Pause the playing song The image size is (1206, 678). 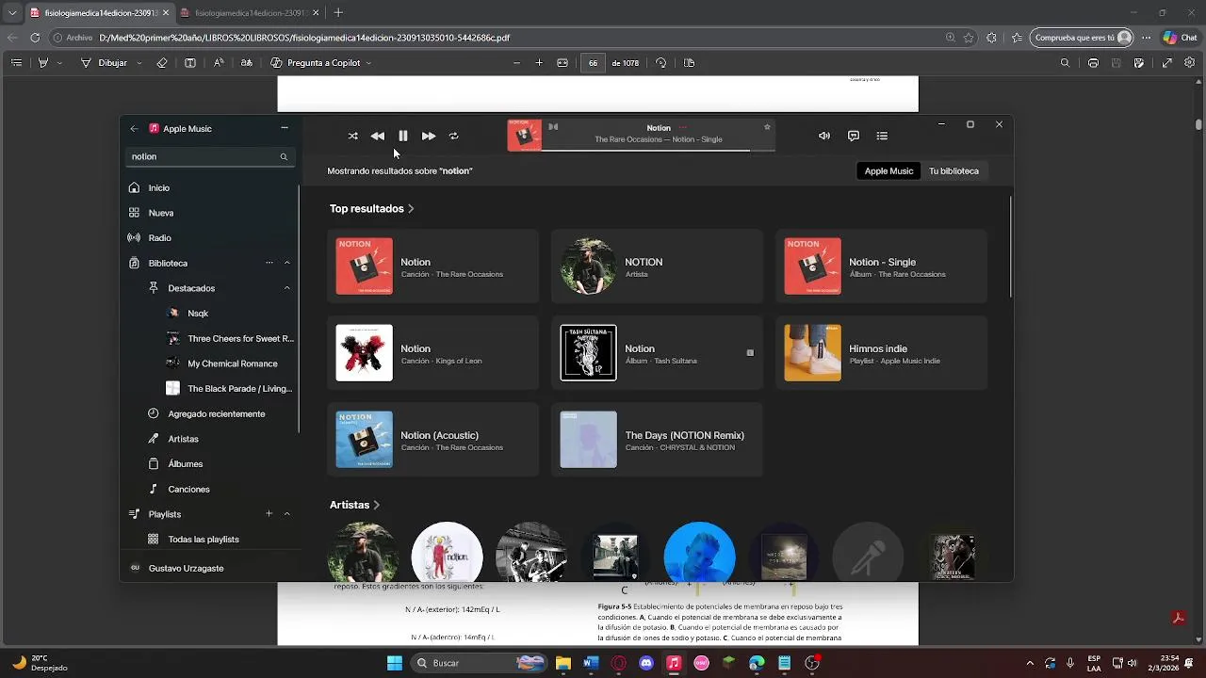click(402, 136)
